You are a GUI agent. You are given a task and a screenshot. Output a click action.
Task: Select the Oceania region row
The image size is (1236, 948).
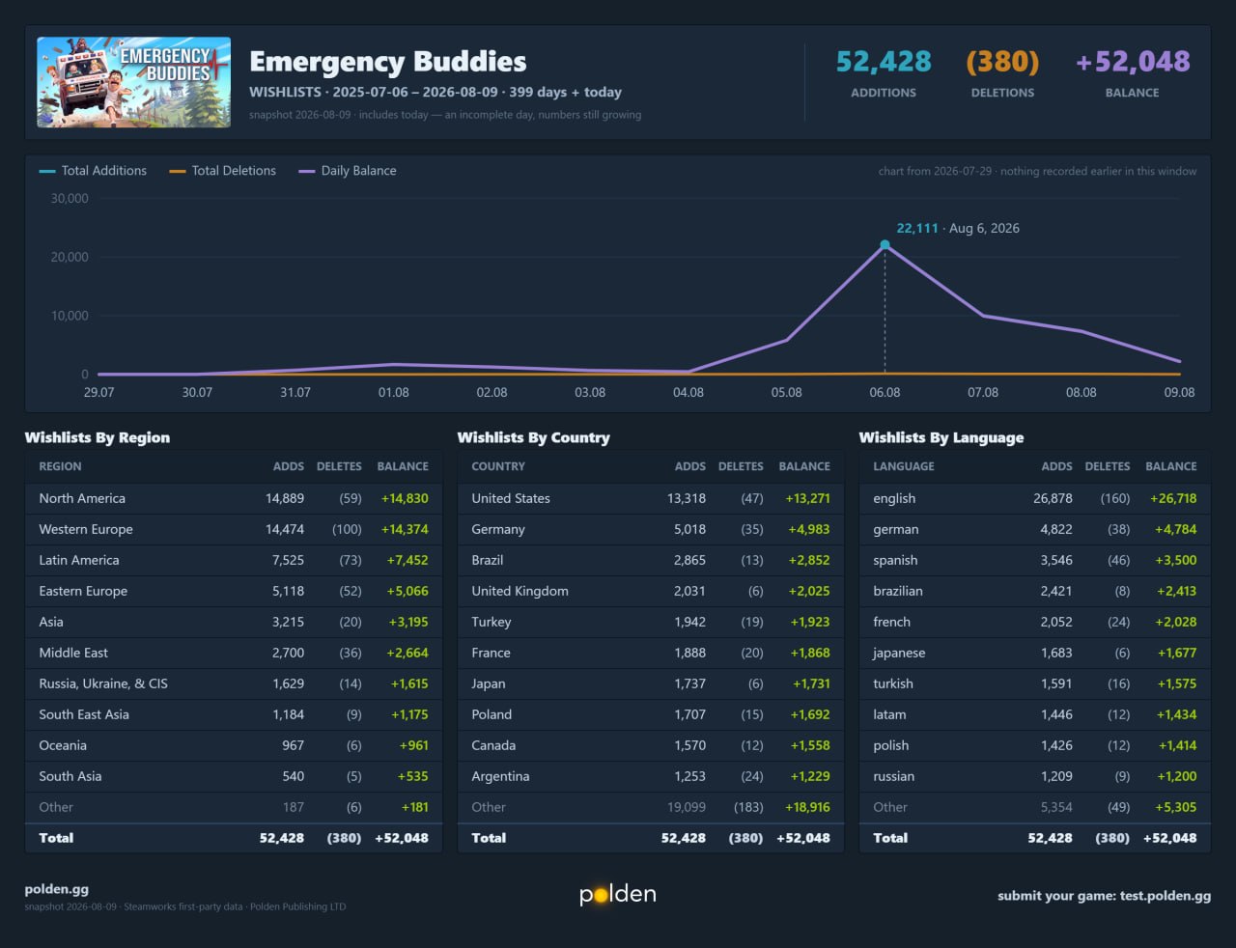click(234, 745)
